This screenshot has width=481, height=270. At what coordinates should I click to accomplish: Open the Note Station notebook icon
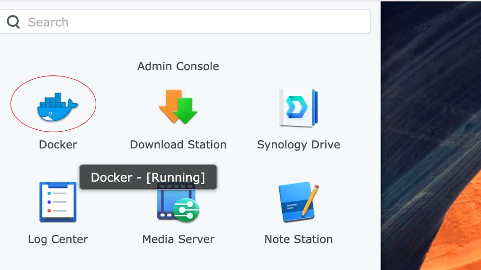[x=299, y=203]
